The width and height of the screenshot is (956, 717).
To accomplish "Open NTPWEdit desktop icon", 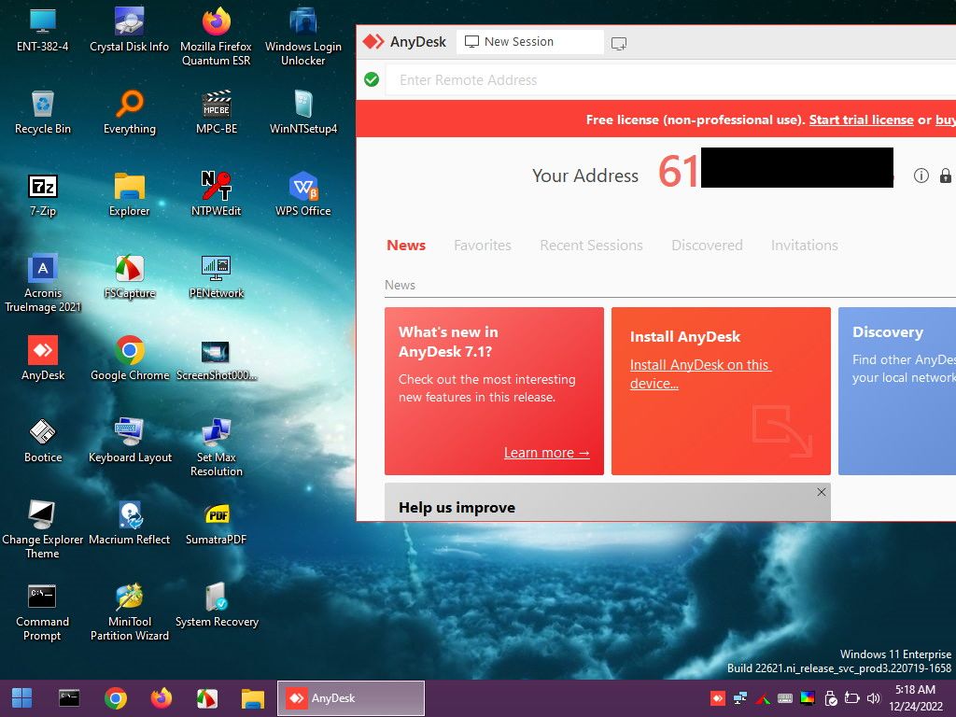I will pos(216,194).
